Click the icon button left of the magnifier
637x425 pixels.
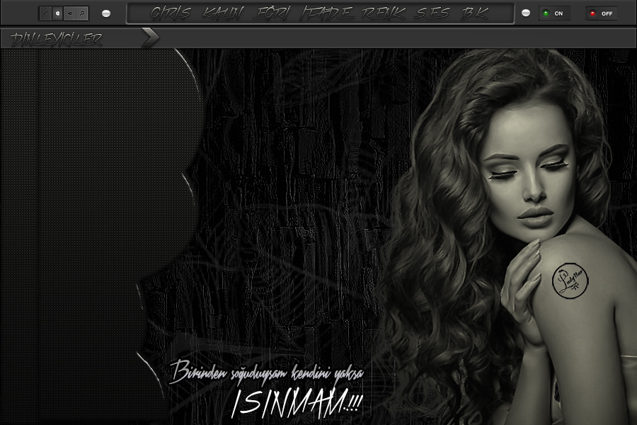click(70, 13)
